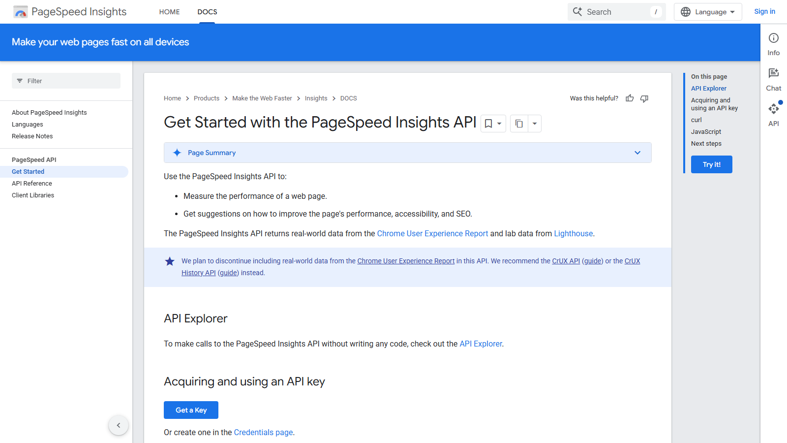The height and width of the screenshot is (443, 787).
Task: Click the filter lines icon in sidebar
Action: point(20,81)
